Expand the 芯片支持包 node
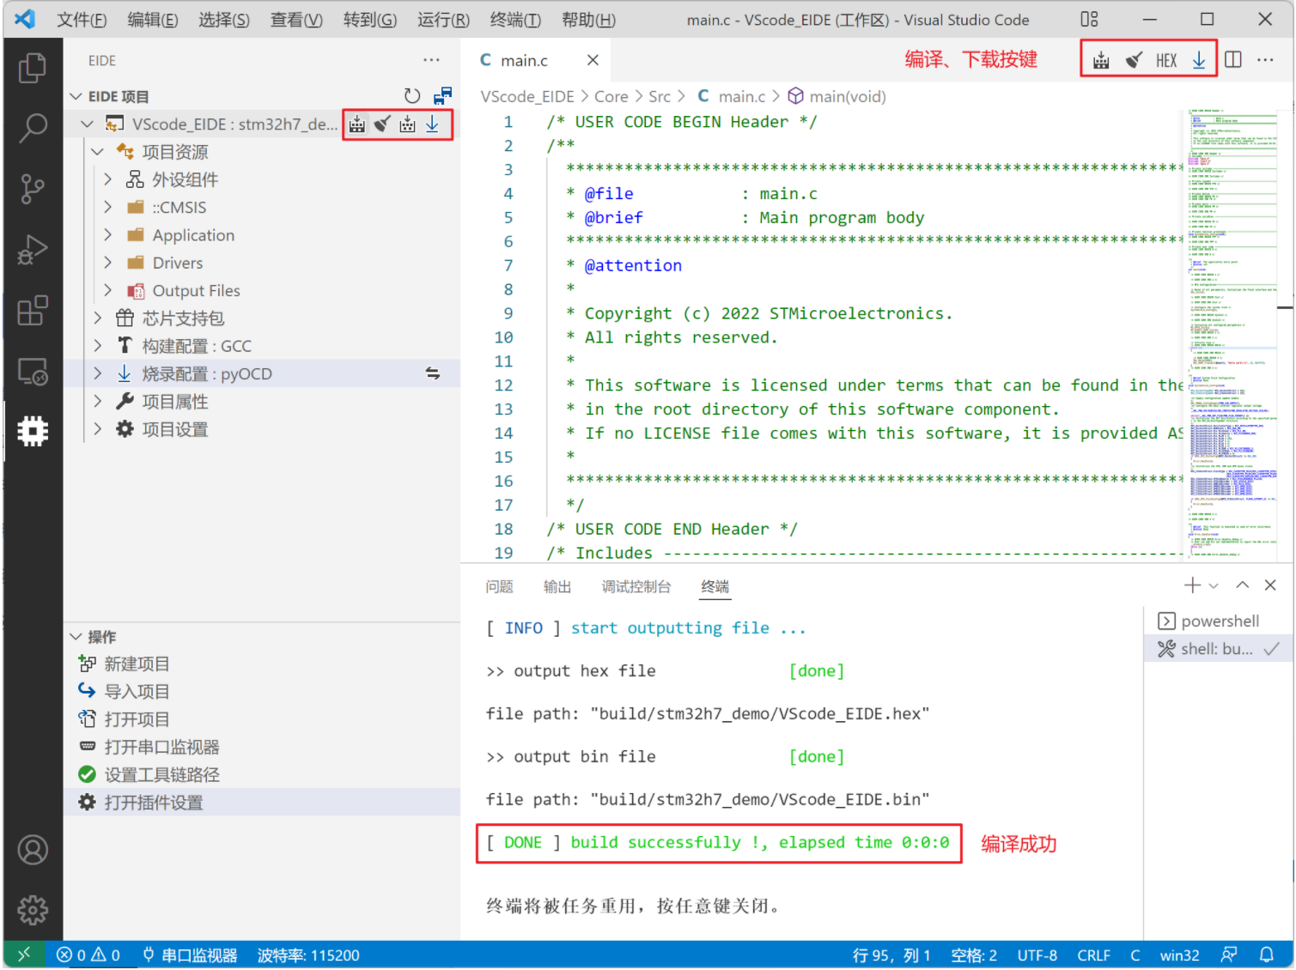This screenshot has width=1296, height=970. [97, 318]
